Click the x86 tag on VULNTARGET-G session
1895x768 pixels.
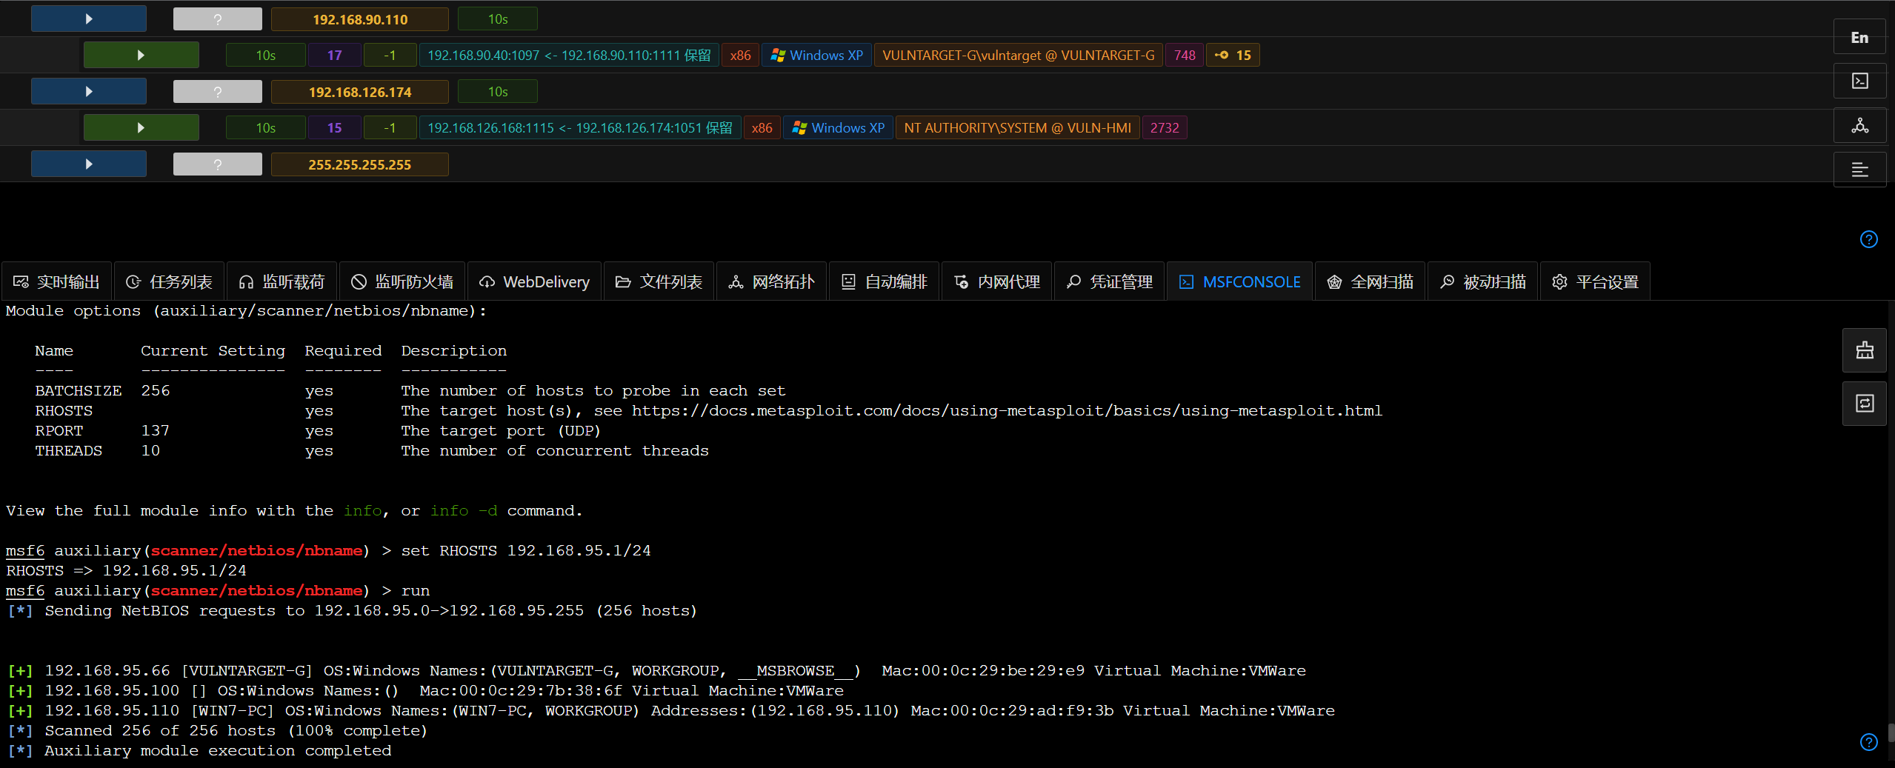[x=740, y=55]
